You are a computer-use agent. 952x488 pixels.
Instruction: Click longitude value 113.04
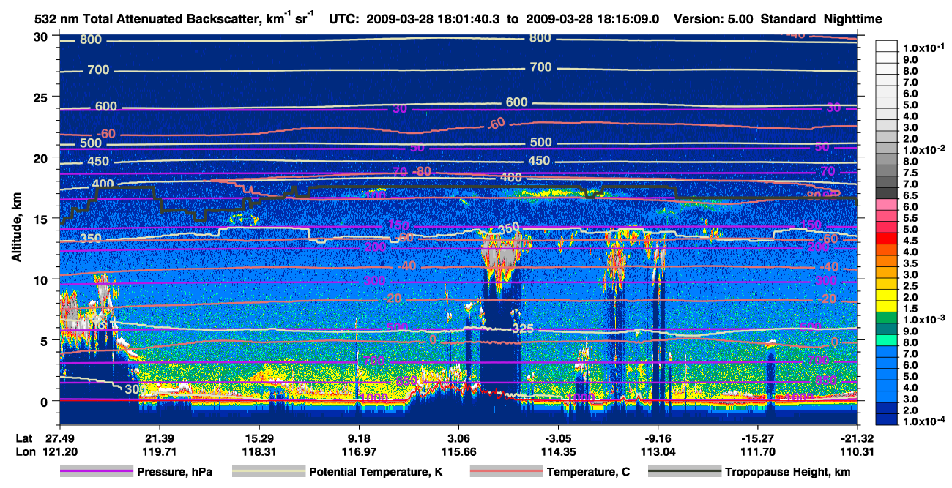coord(658,451)
